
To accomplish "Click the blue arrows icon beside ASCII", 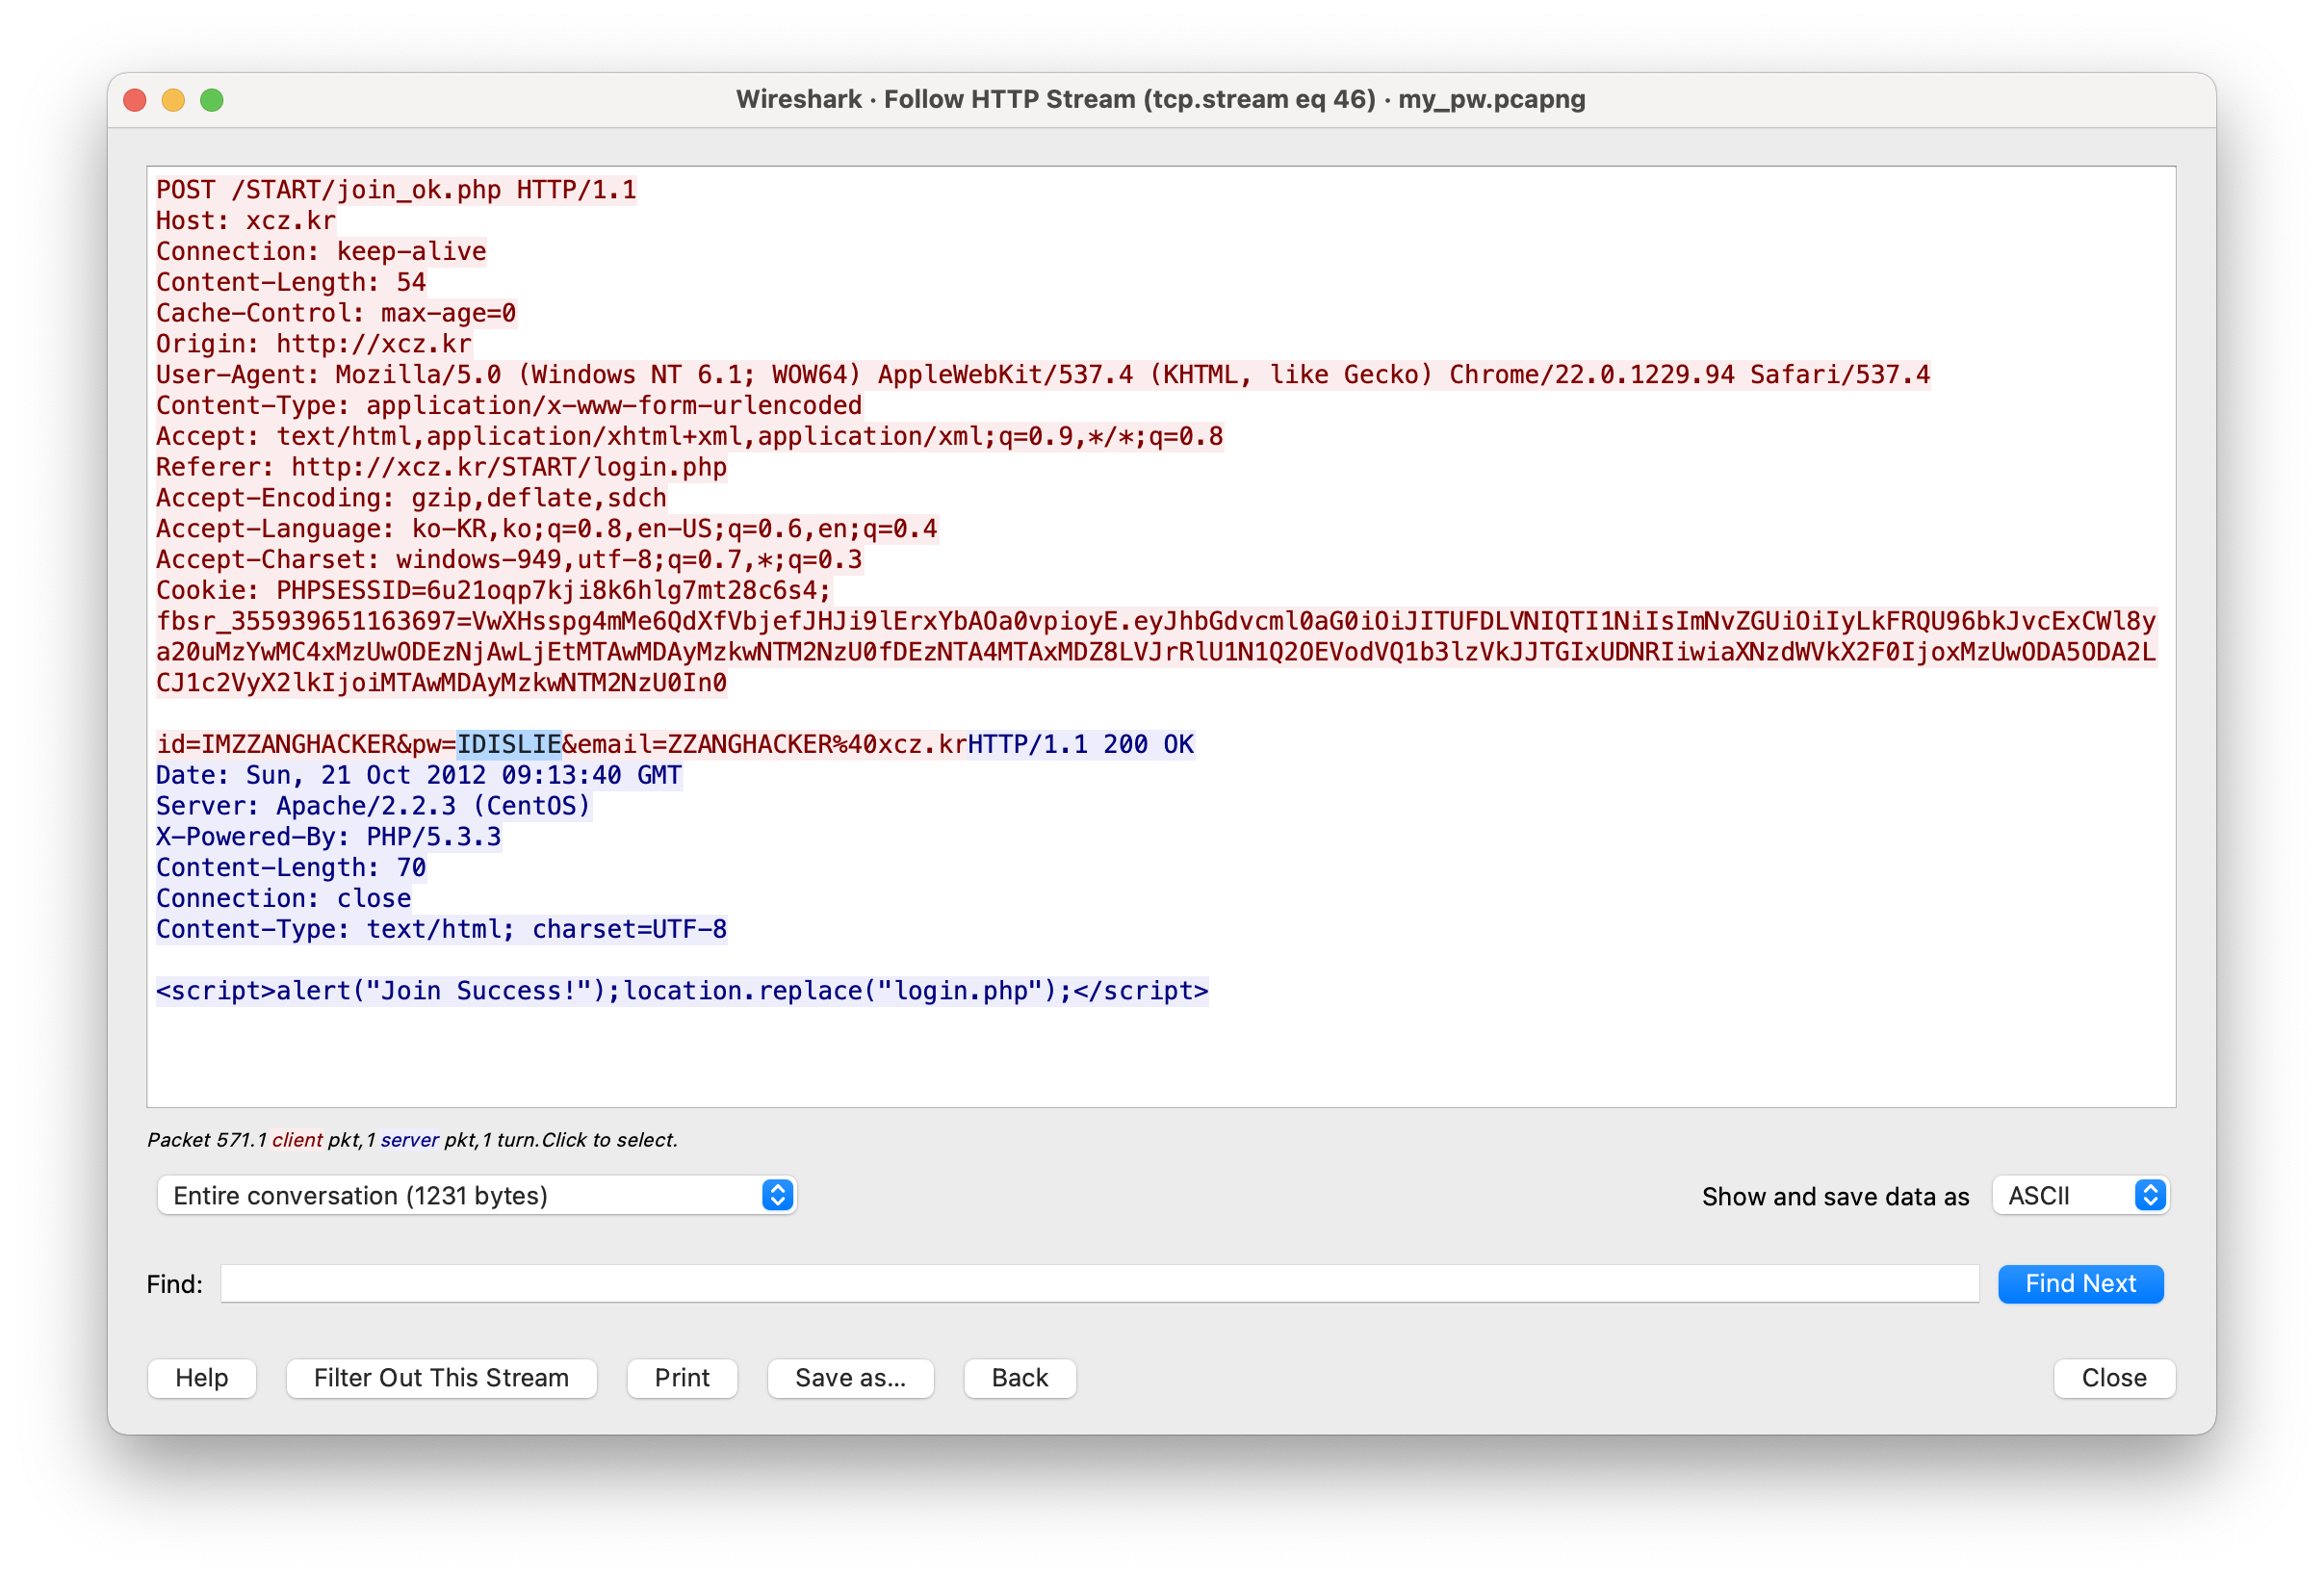I will pos(2149,1195).
